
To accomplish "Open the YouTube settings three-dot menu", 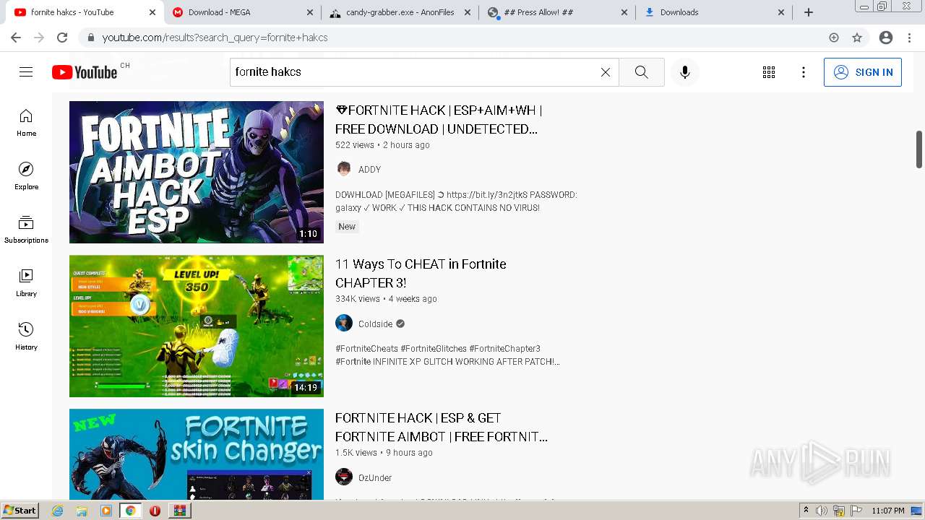I will tap(804, 72).
